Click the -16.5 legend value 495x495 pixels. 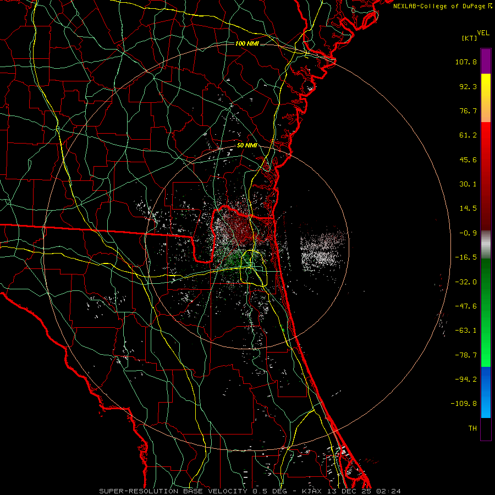click(466, 257)
